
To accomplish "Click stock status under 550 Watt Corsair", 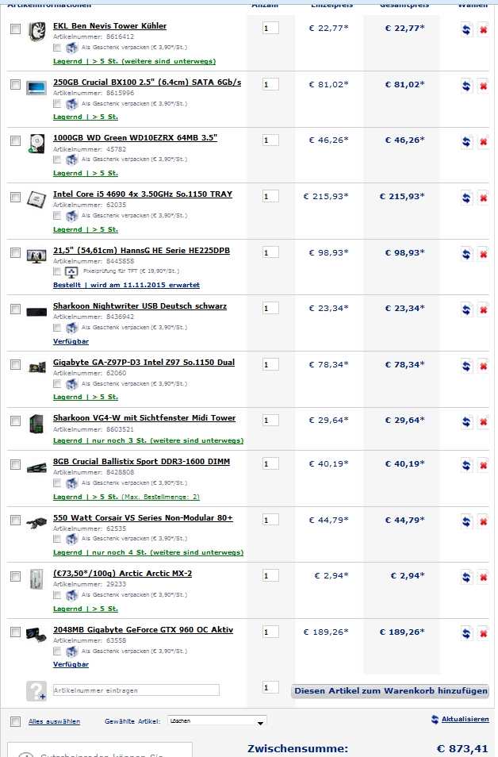I will [x=148, y=552].
